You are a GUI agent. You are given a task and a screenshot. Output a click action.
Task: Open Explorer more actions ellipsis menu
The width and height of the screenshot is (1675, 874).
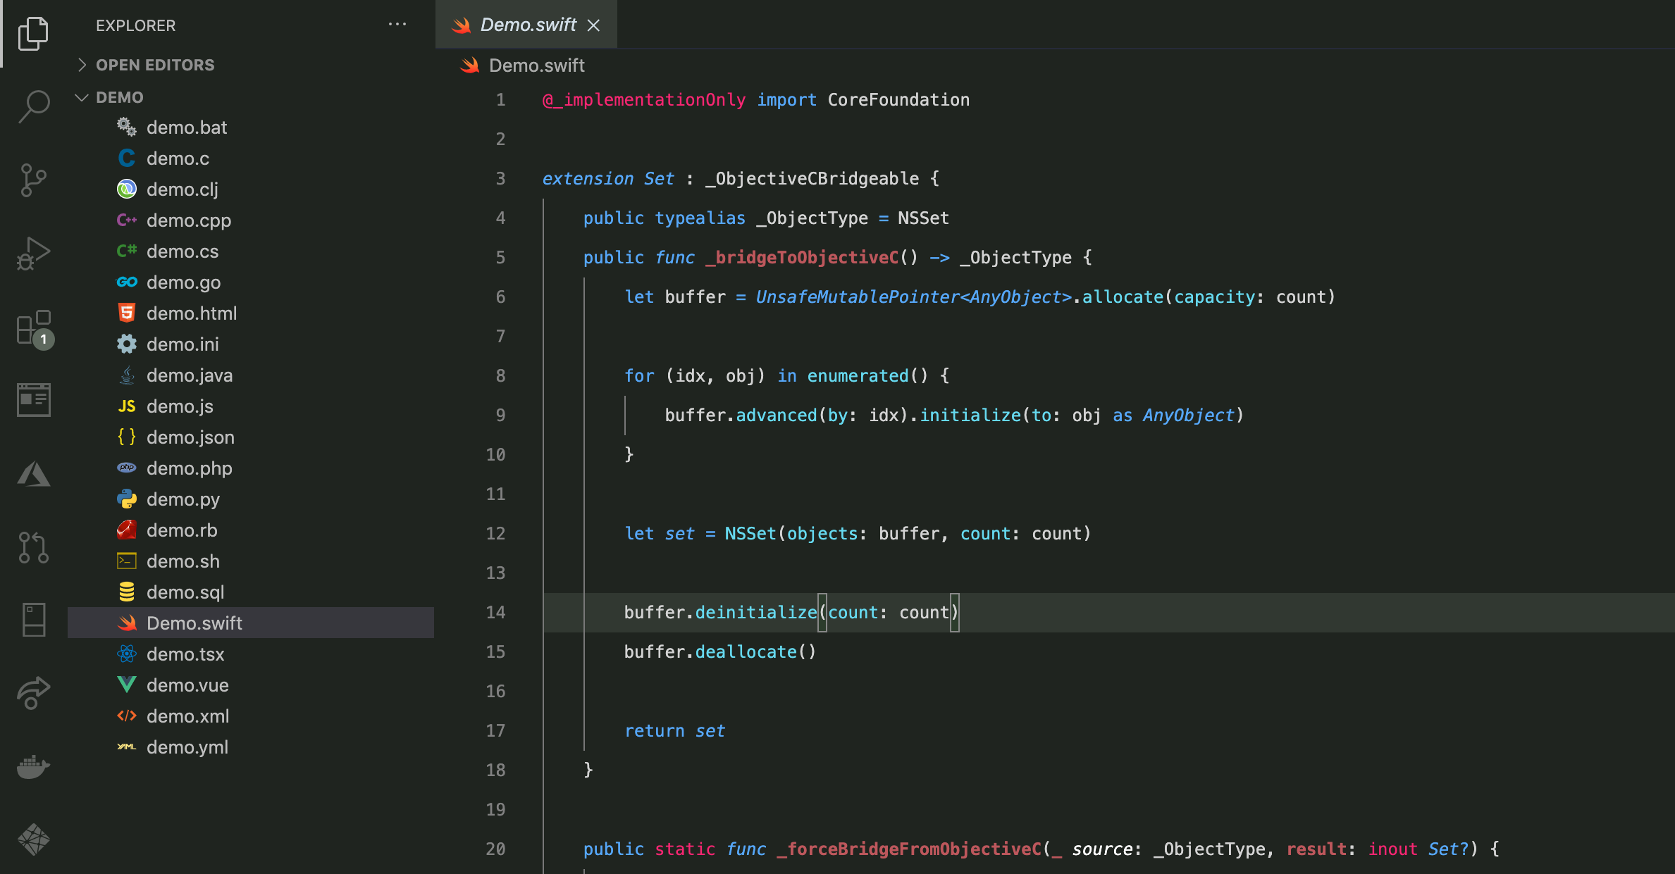(397, 25)
